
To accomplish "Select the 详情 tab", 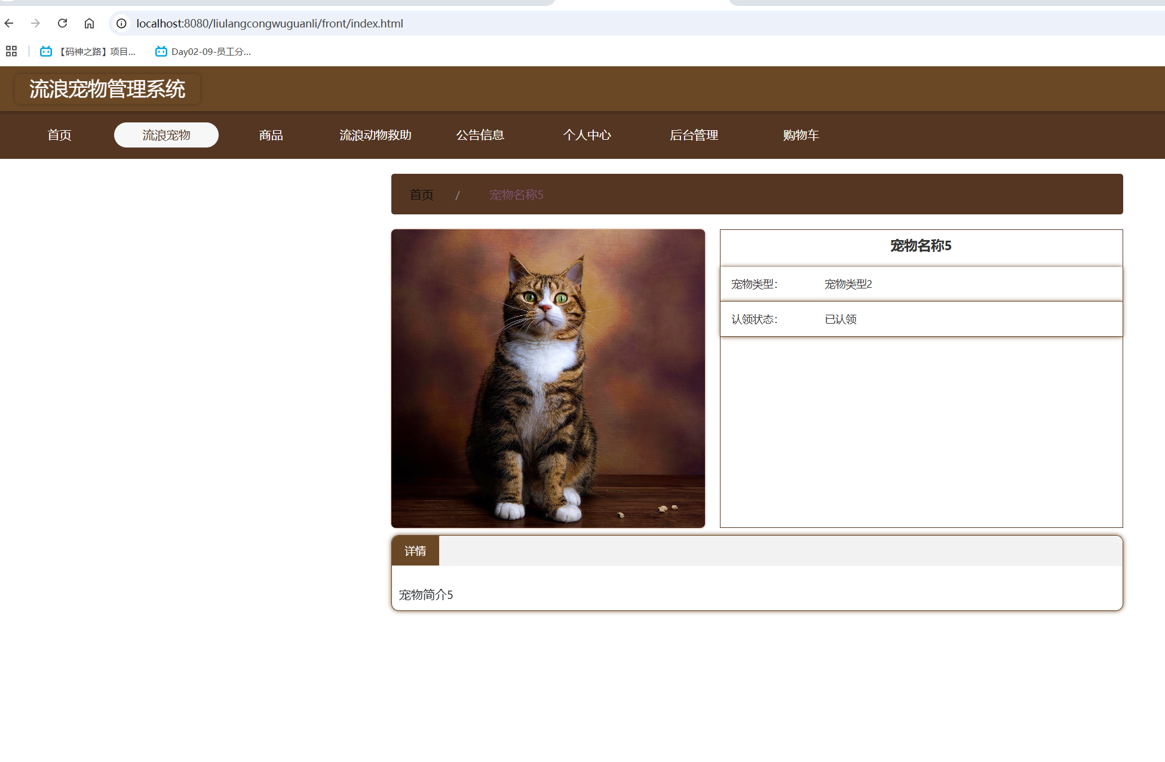I will (415, 551).
